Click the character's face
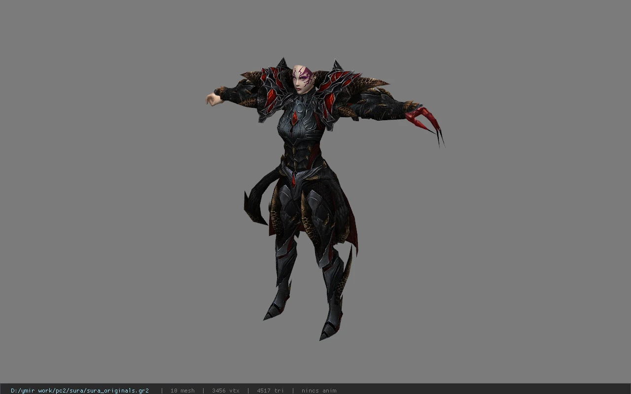Screen dimensions: 631x394 302,79
